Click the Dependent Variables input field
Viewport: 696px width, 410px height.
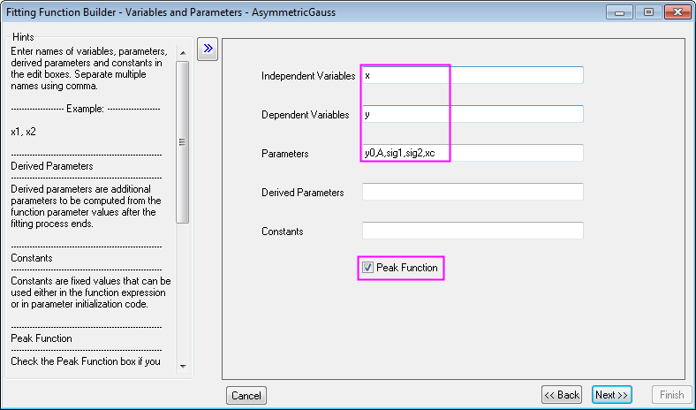tap(473, 114)
